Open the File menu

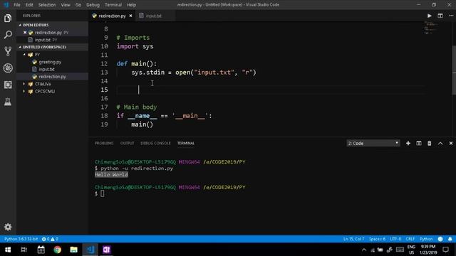(x=17, y=5)
